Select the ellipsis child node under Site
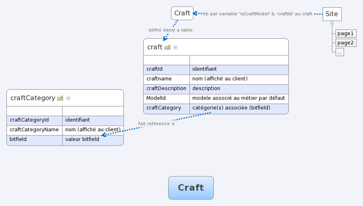This screenshot has width=363, height=206. [x=339, y=52]
